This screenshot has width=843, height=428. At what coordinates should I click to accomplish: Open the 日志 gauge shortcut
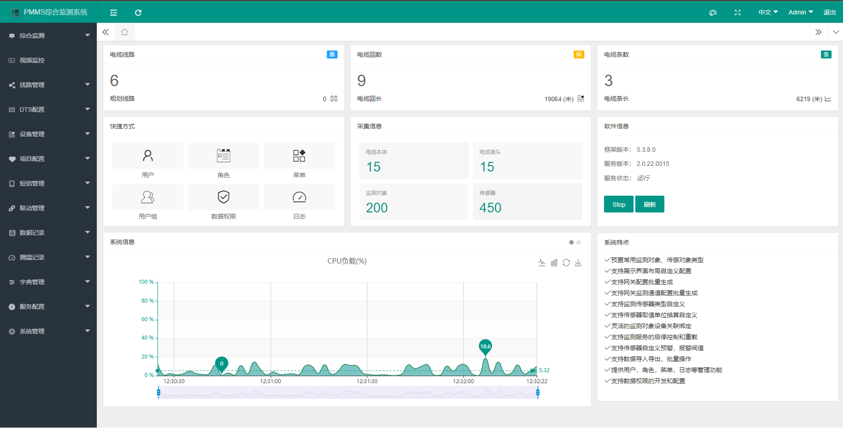point(299,197)
